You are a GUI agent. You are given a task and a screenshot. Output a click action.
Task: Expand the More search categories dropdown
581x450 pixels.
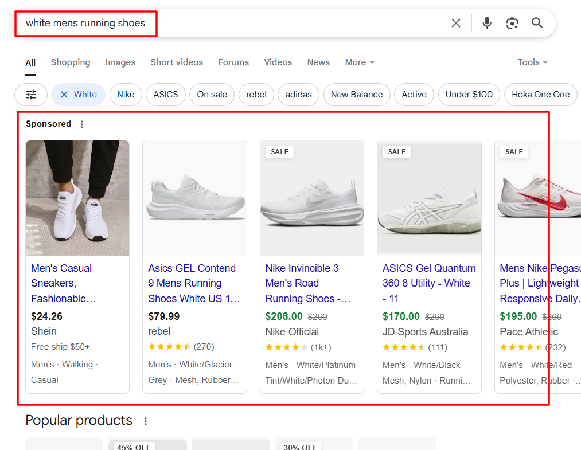tap(360, 62)
